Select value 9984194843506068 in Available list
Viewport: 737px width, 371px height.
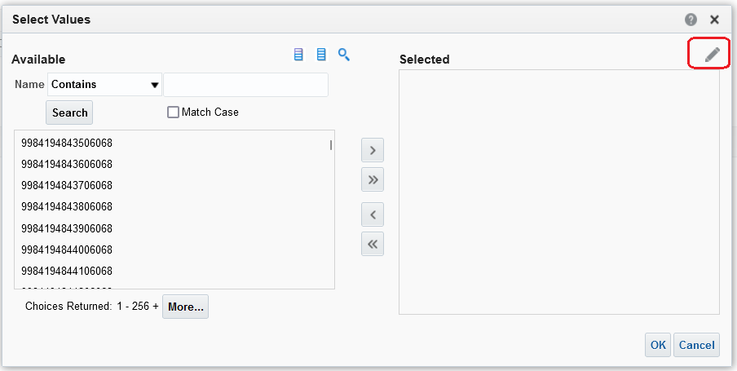[67, 144]
